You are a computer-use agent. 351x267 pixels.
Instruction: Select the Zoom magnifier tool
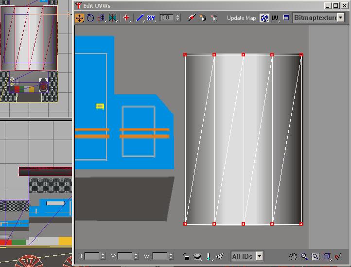coord(304,256)
